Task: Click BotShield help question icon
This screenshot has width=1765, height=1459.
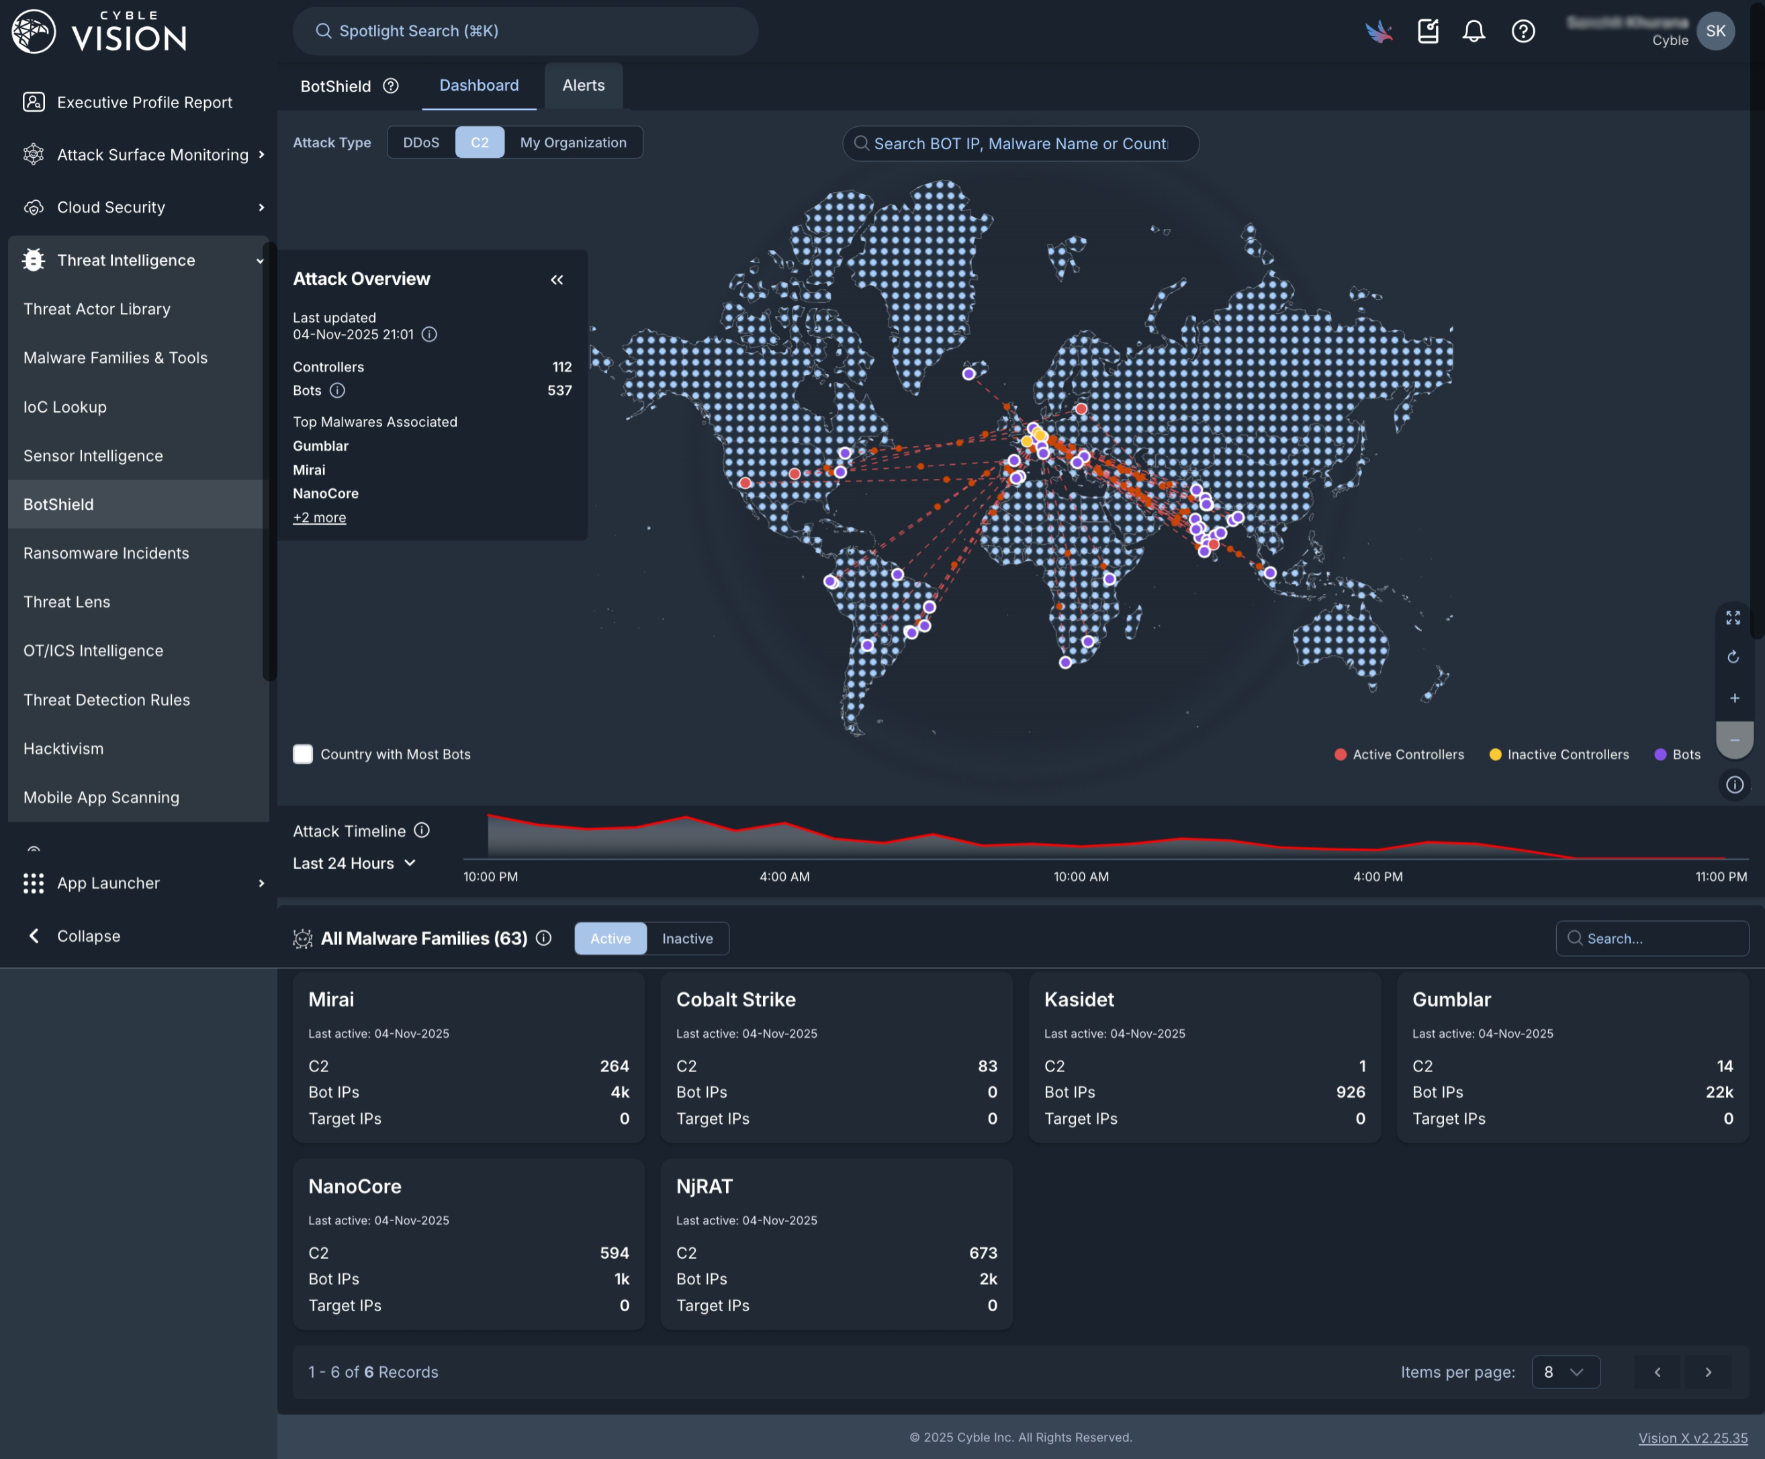Action: click(x=391, y=86)
